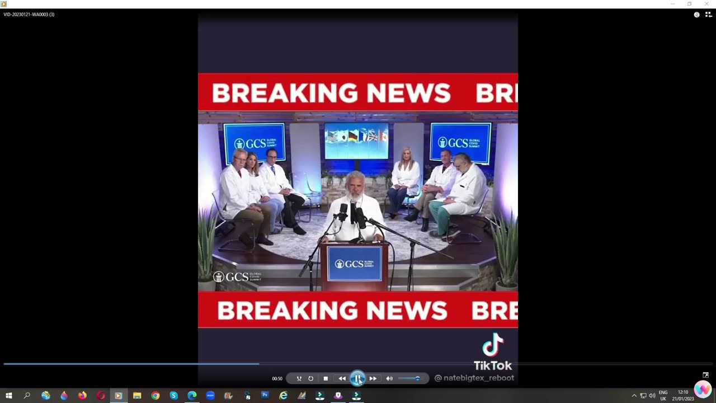Open the globe-with-disc app in the taskbar
716x403 pixels.
point(46,396)
